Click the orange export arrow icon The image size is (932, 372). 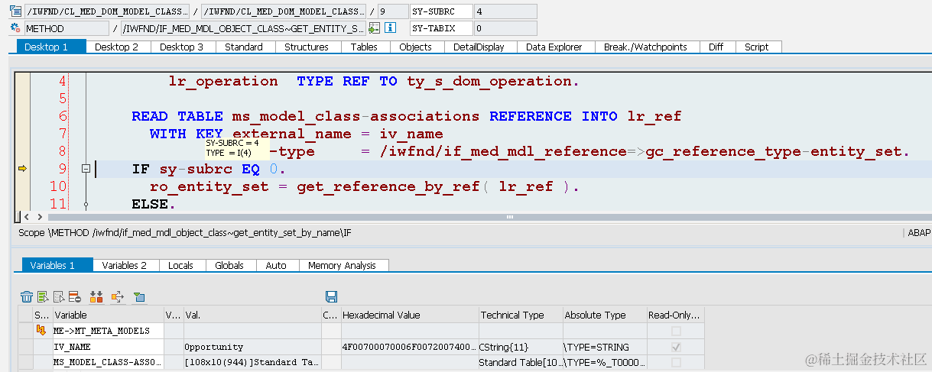click(118, 296)
